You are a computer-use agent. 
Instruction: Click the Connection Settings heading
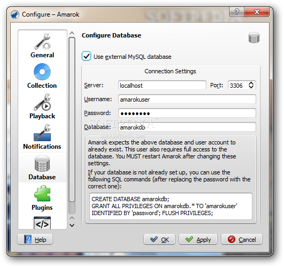coord(170,71)
